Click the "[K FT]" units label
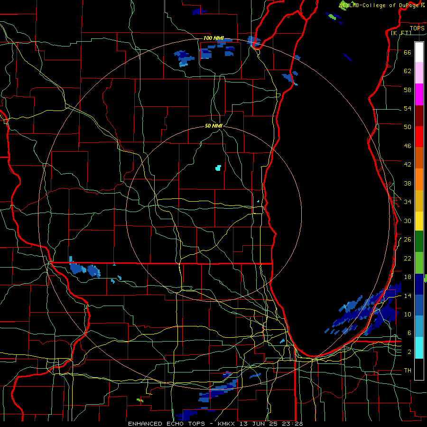Viewport: 427px width, 427px height. [x=401, y=33]
